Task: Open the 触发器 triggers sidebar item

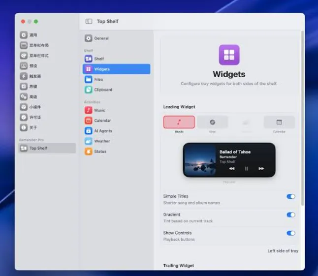Action: pyautogui.click(x=47, y=76)
